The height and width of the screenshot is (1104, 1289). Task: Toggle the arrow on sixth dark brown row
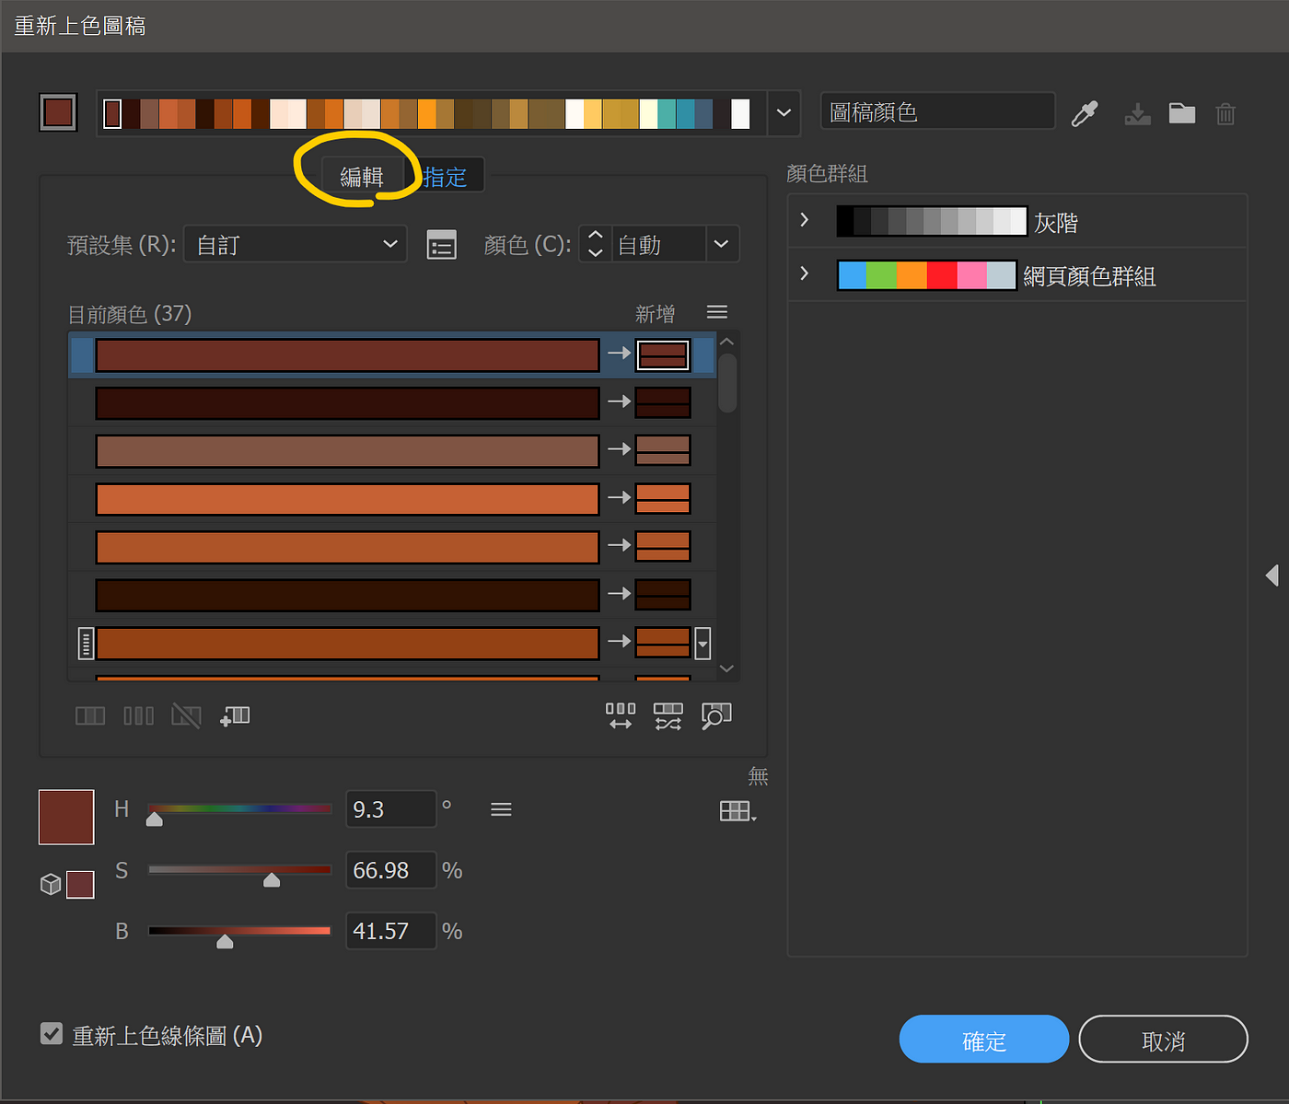pyautogui.click(x=619, y=593)
